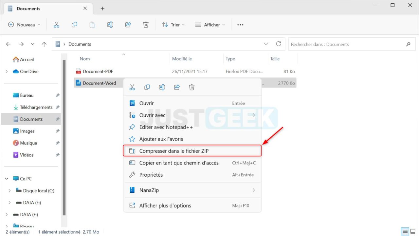
Task: Click the toolbar Share icon
Action: pyautogui.click(x=128, y=25)
